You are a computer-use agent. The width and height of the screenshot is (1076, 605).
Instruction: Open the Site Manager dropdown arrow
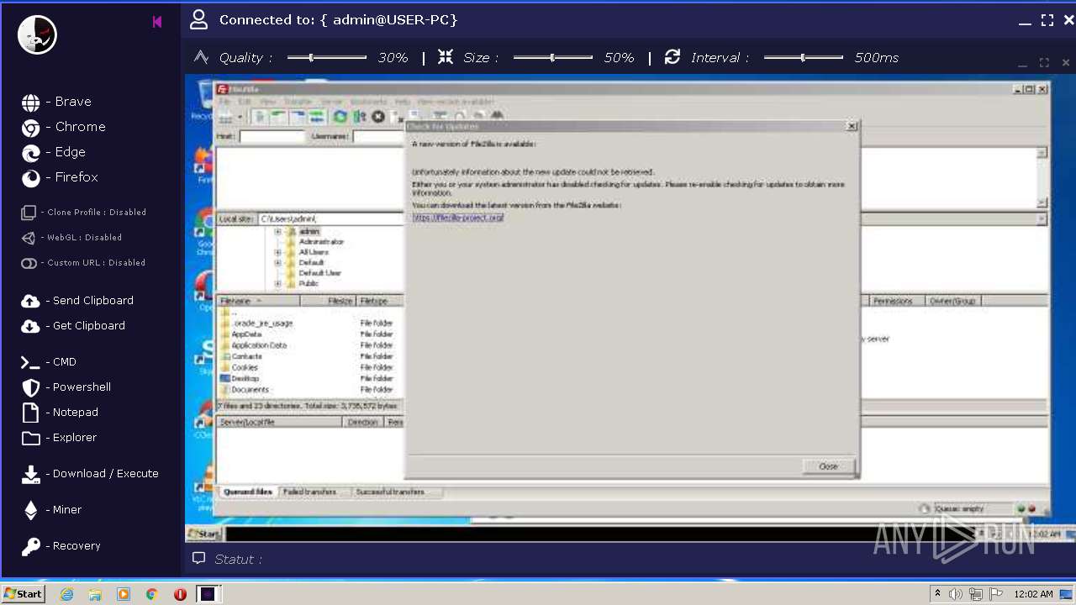click(240, 117)
